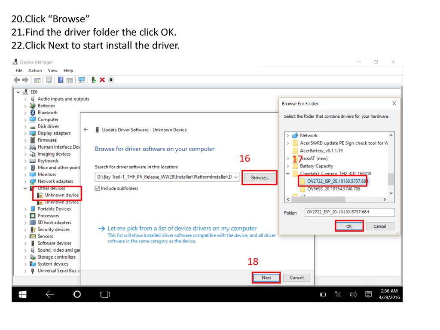The height and width of the screenshot is (330, 440).
Task: Click the Browse... button
Action: [260, 177]
